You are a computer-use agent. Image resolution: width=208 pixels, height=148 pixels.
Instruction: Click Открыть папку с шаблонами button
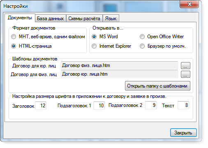pyautogui.click(x=157, y=86)
